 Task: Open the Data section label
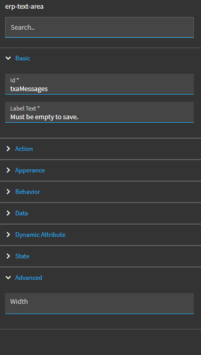pos(21,213)
